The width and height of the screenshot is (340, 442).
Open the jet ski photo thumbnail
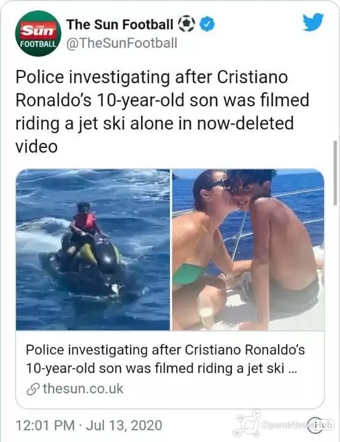(x=93, y=250)
